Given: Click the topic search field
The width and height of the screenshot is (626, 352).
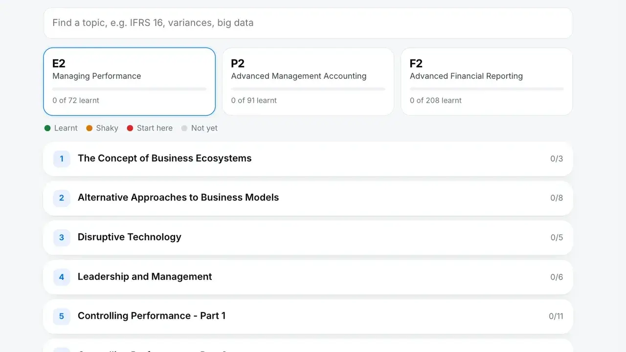Looking at the screenshot, I should click(x=308, y=23).
